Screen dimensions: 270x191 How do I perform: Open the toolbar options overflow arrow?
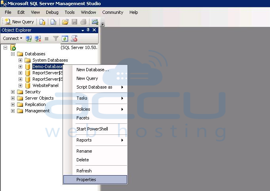coord(103,24)
